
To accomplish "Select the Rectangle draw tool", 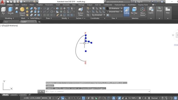I will coord(48,15).
